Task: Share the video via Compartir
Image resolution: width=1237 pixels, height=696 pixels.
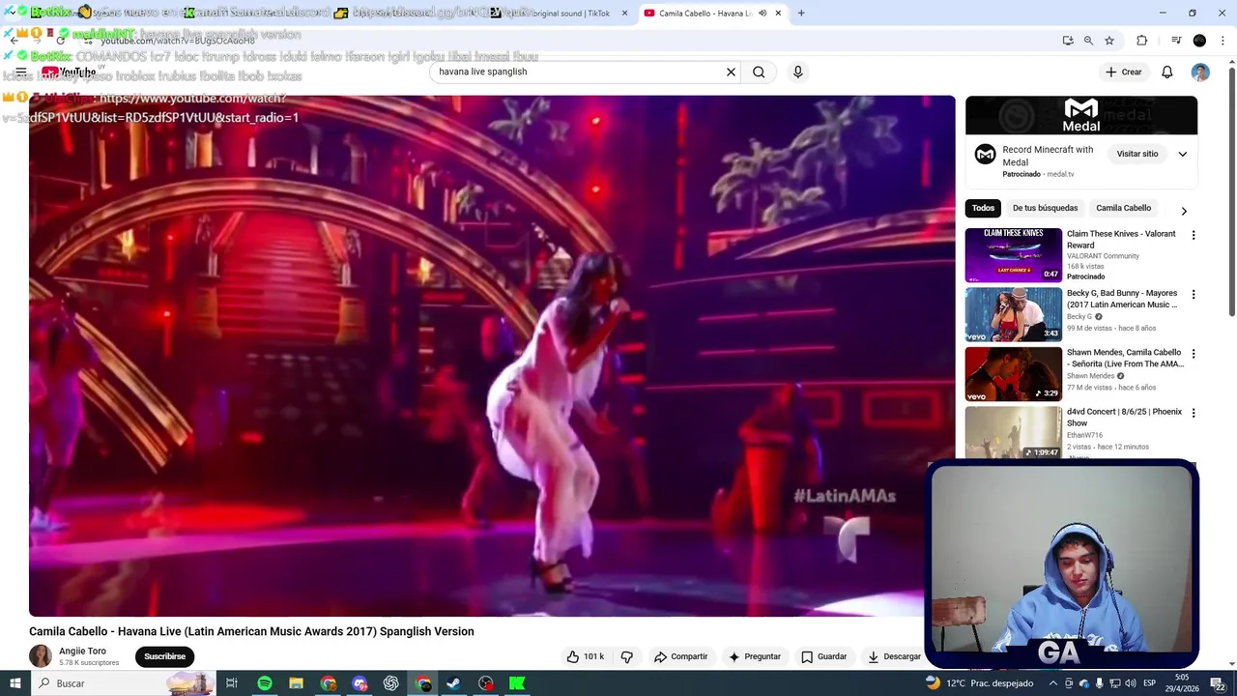Action: pyautogui.click(x=680, y=656)
